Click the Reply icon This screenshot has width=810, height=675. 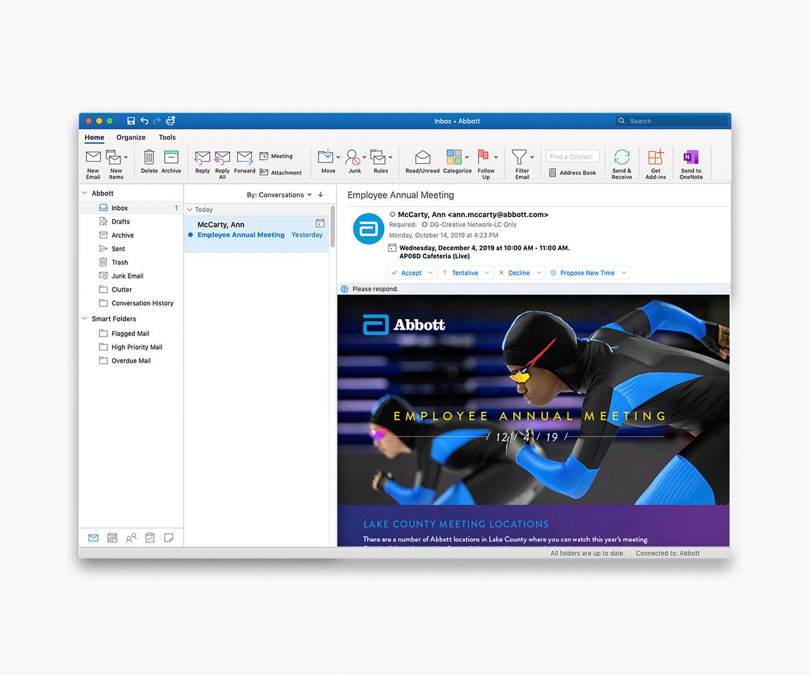[x=202, y=158]
